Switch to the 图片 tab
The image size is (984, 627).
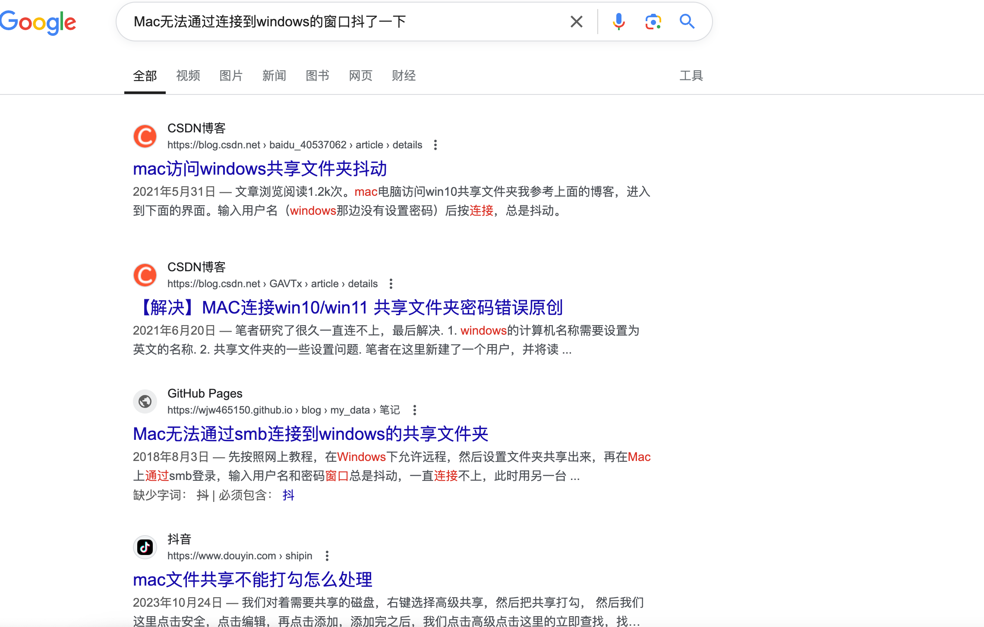click(231, 76)
